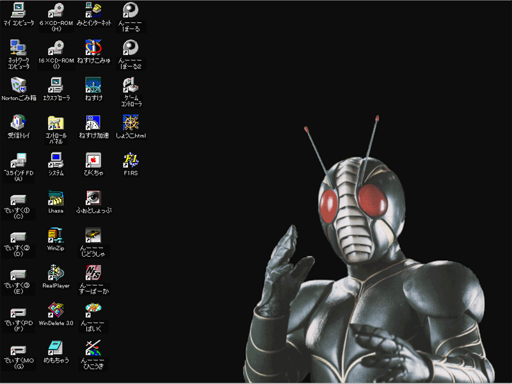
Task: Click the みとインターネット shortcut icon
Action: (x=93, y=10)
